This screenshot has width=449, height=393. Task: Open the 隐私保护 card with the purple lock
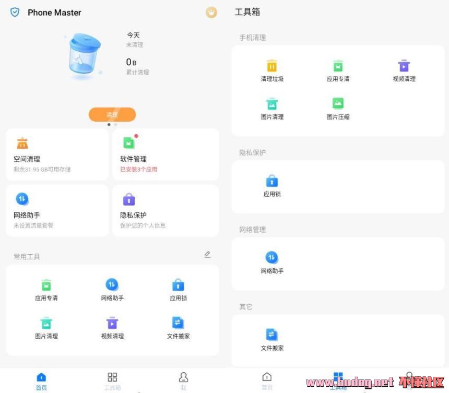click(x=165, y=210)
